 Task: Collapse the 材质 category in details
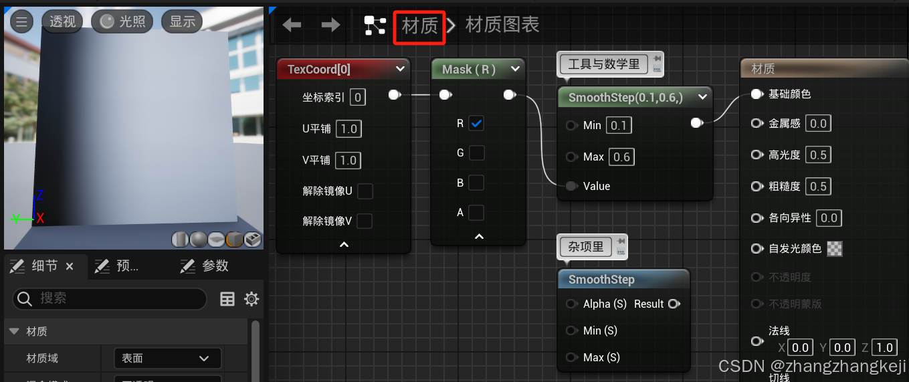14,331
